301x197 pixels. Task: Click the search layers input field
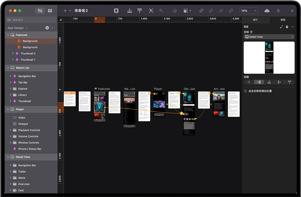tap(32, 20)
